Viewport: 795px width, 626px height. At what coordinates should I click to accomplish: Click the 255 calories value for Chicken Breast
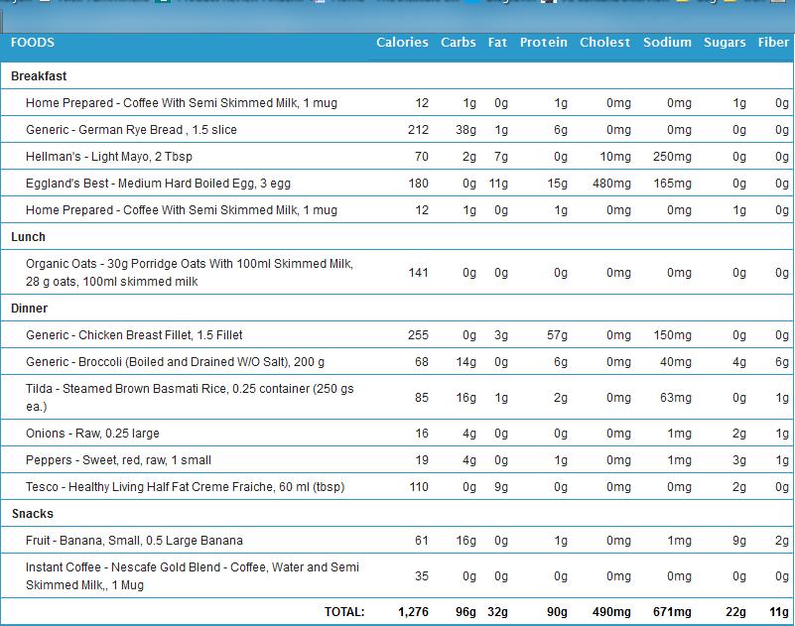click(x=418, y=335)
